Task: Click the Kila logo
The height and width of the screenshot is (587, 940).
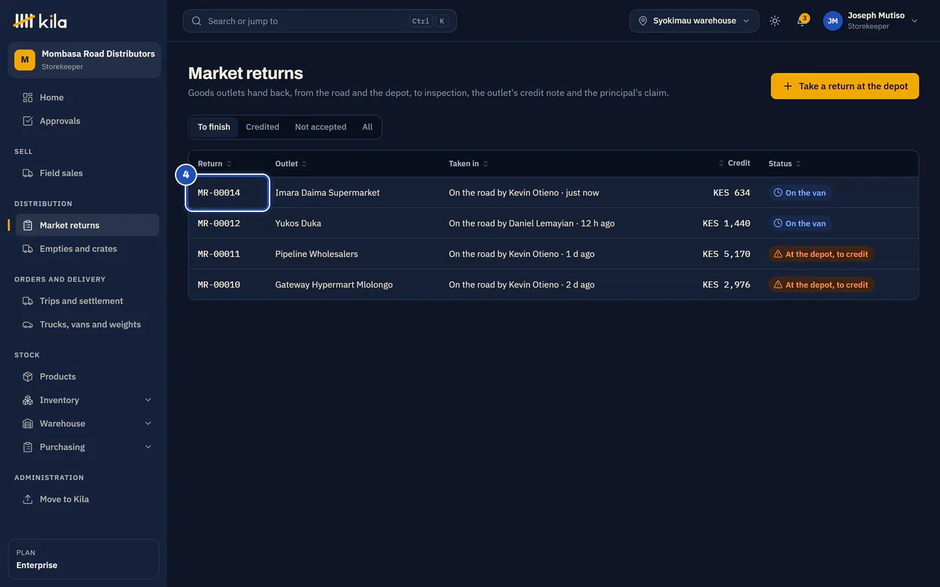Action: click(x=40, y=21)
